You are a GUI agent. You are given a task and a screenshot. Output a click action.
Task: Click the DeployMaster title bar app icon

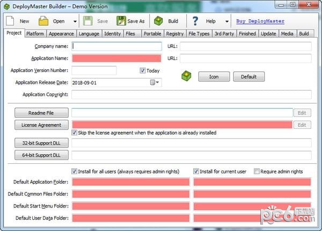click(7, 6)
